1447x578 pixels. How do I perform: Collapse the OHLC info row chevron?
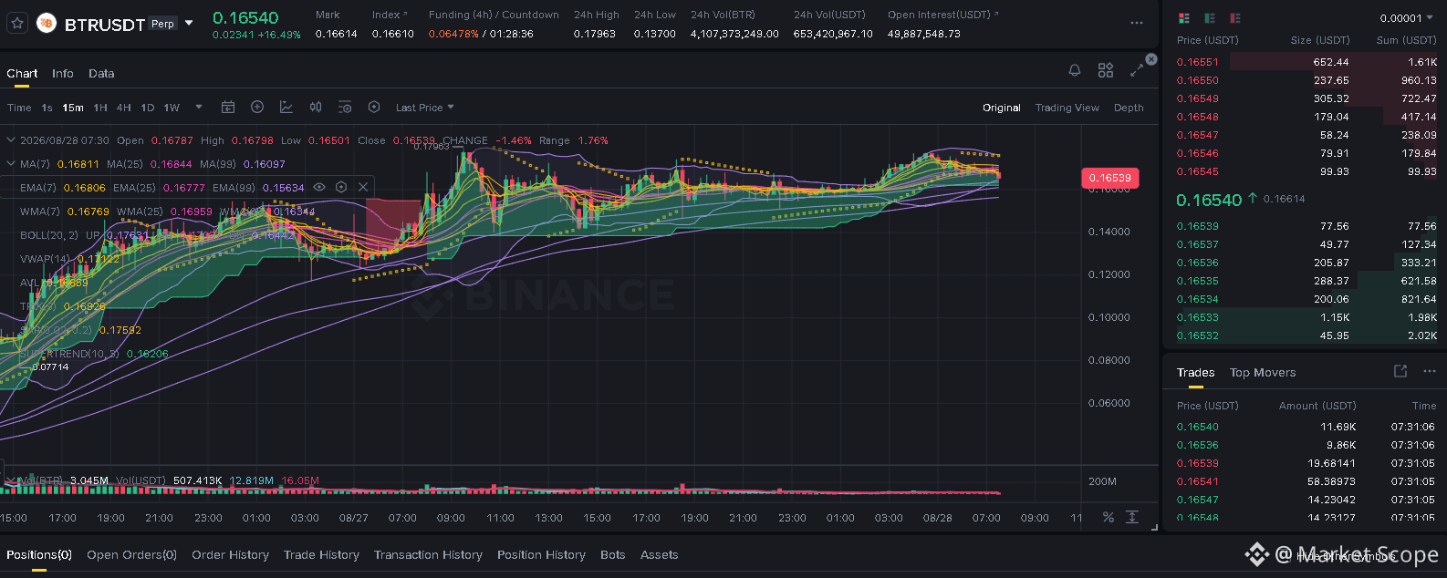(x=11, y=140)
